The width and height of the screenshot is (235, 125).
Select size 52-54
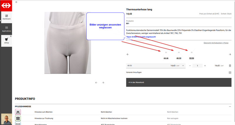click(191, 58)
